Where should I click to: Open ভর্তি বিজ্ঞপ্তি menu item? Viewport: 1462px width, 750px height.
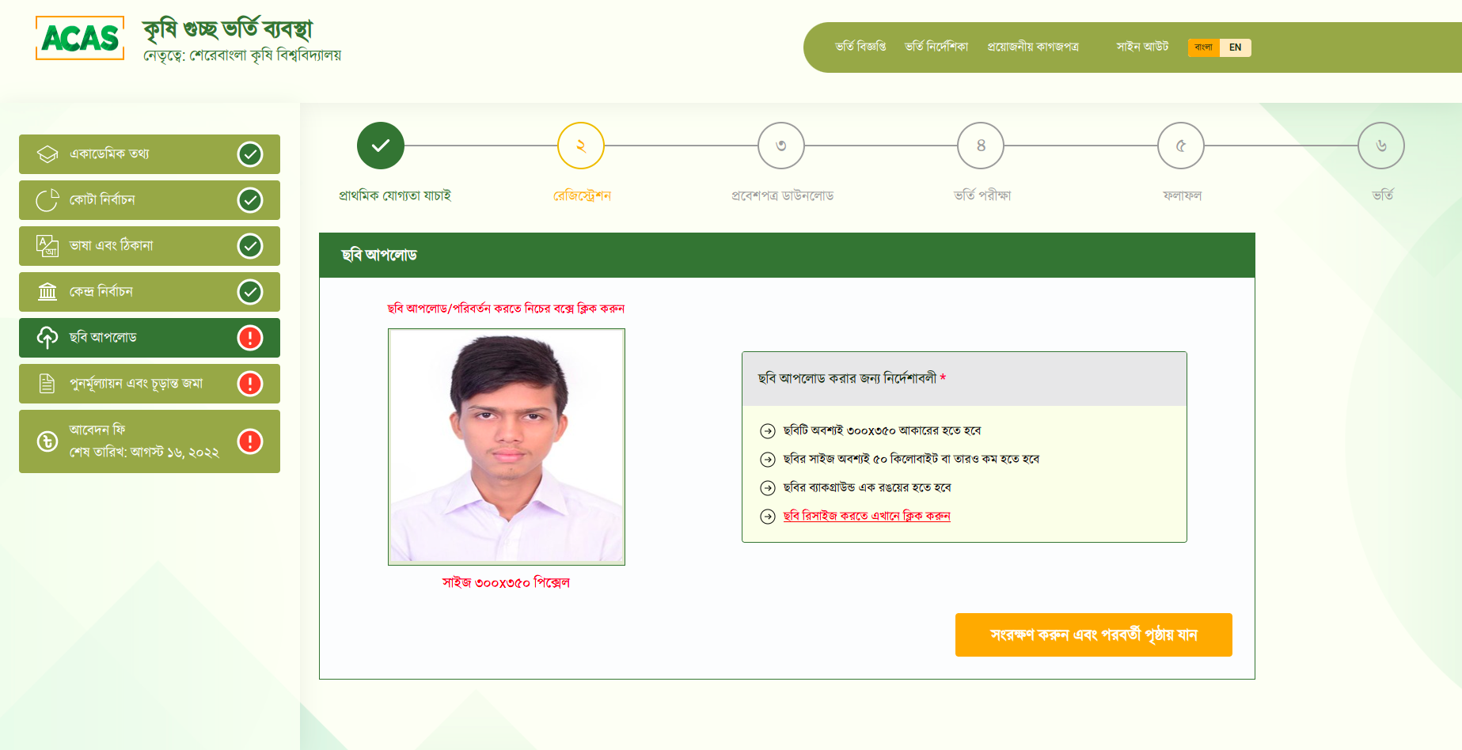[x=860, y=47]
